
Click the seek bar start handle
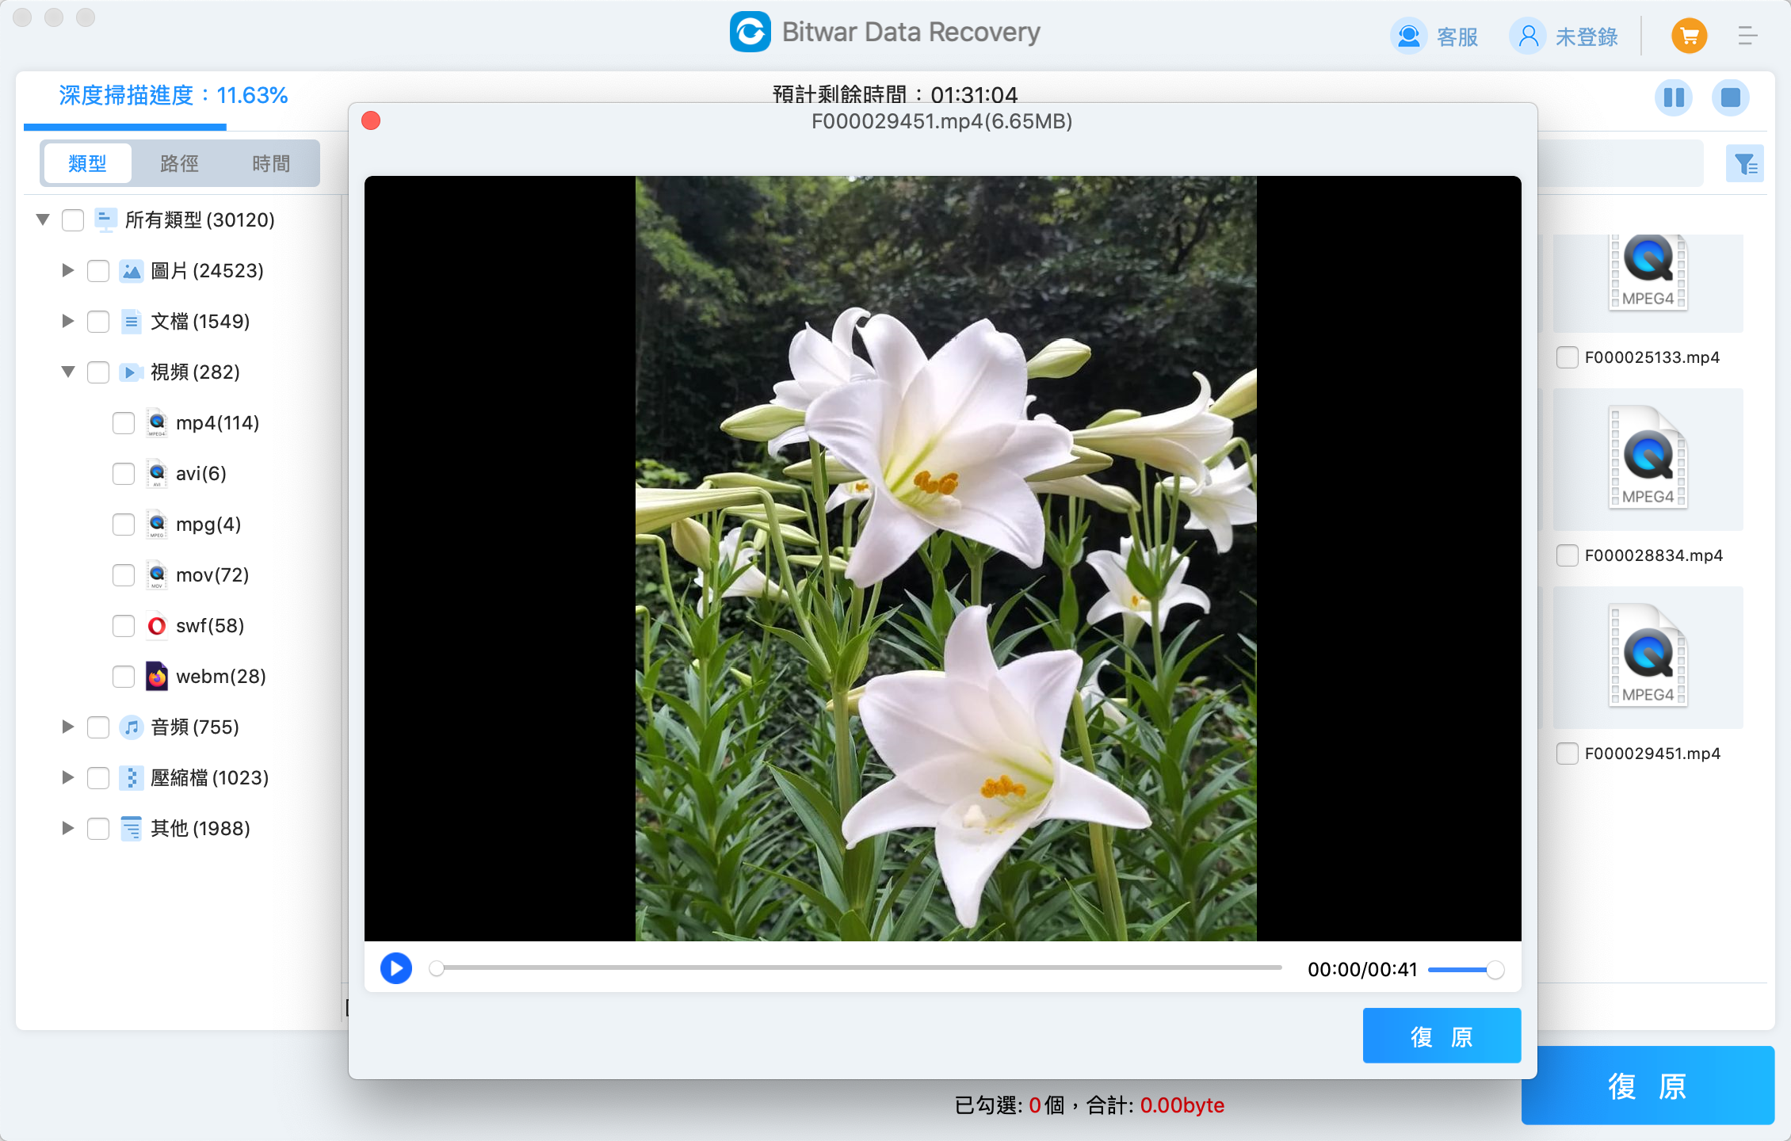436,968
